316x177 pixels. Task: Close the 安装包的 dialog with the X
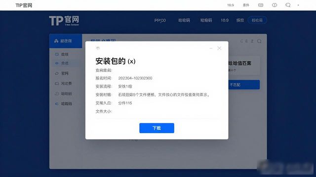pos(219,48)
